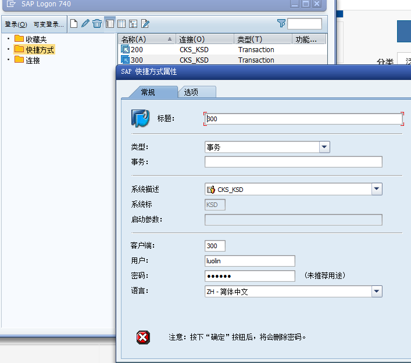This screenshot has height=363, width=411.
Task: Switch to the 选项 tab
Action: coord(196,92)
